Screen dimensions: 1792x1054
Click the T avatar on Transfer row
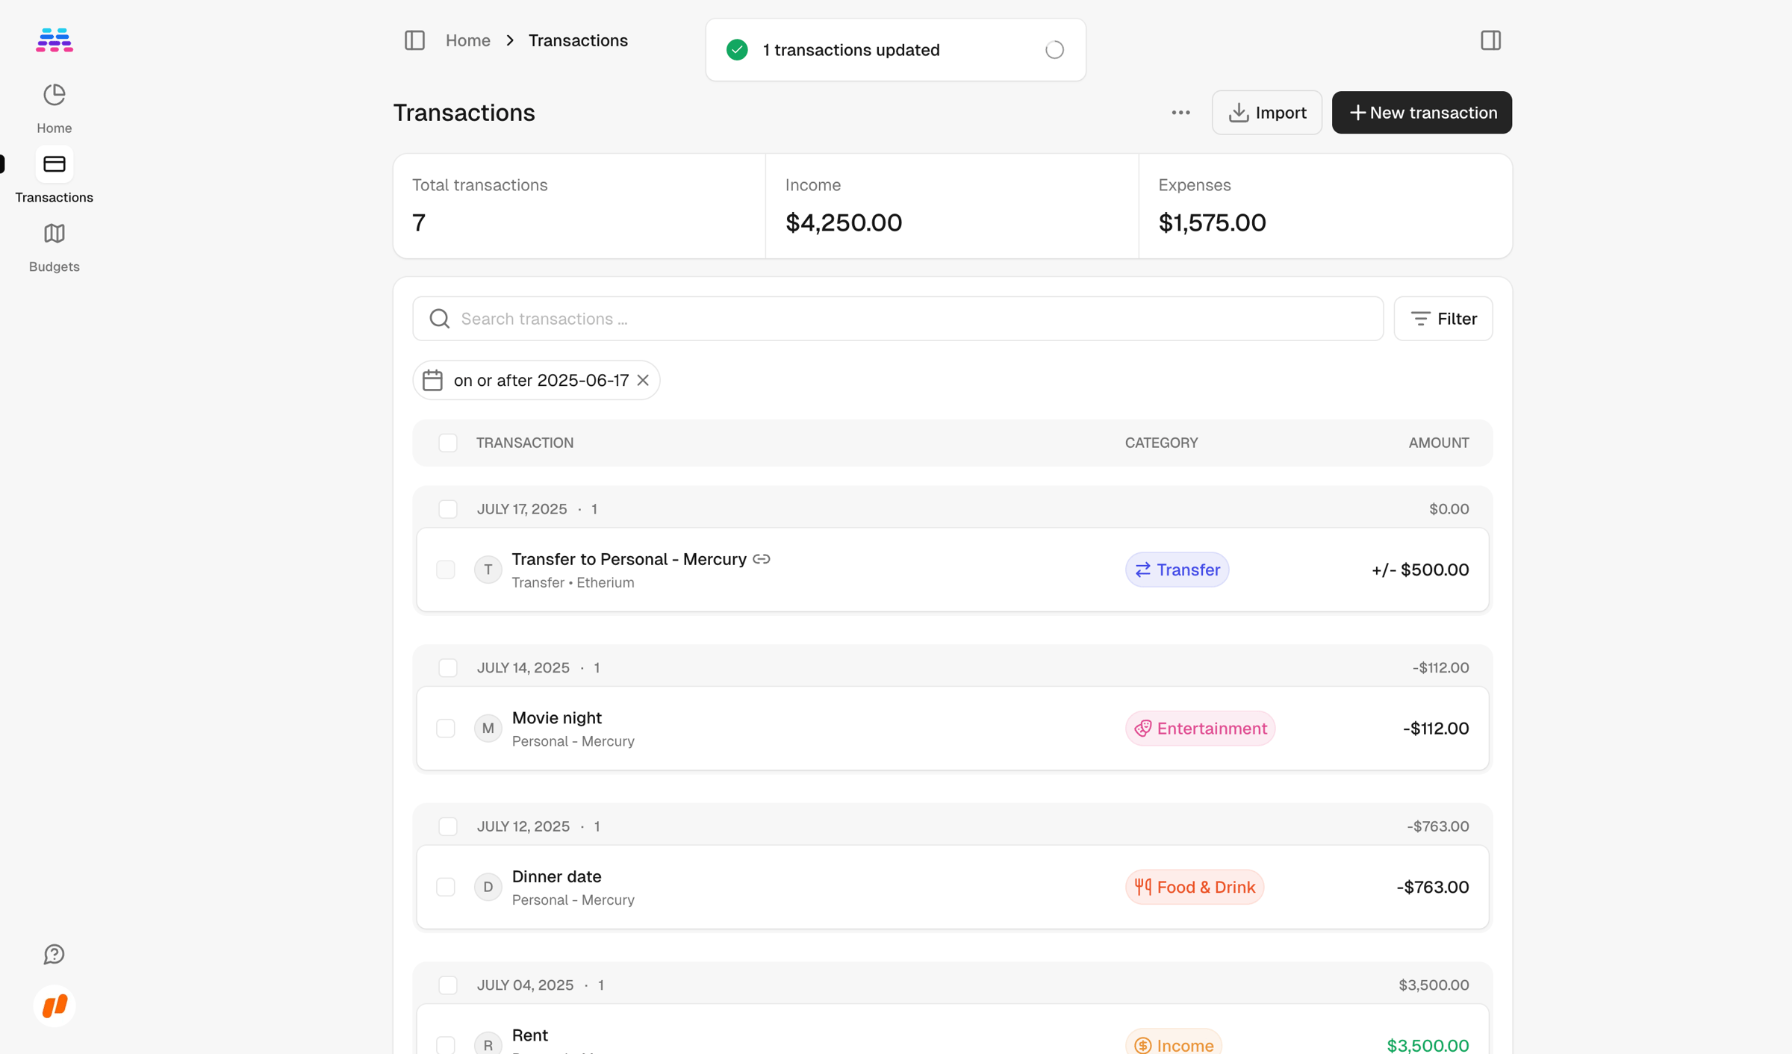tap(488, 570)
